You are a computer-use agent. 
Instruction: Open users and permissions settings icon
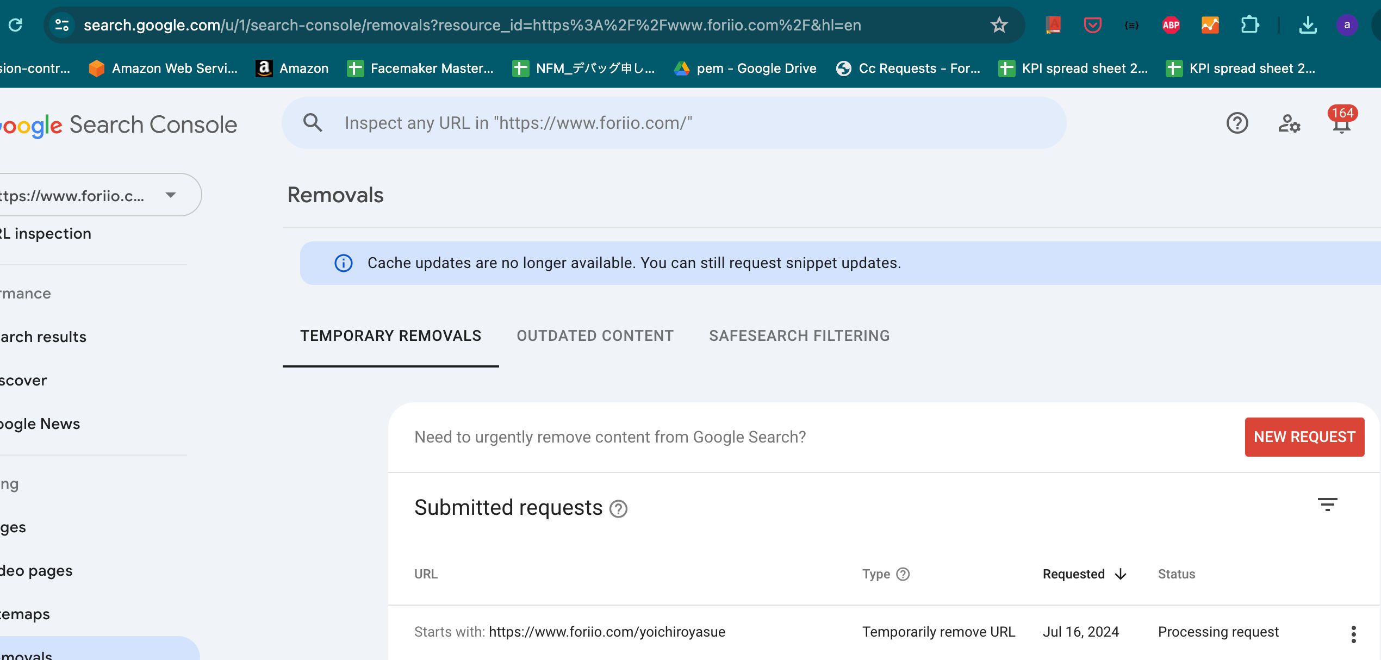coord(1289,123)
